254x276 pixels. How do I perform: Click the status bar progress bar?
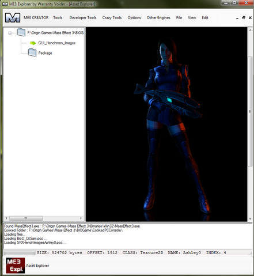[x=20, y=252]
